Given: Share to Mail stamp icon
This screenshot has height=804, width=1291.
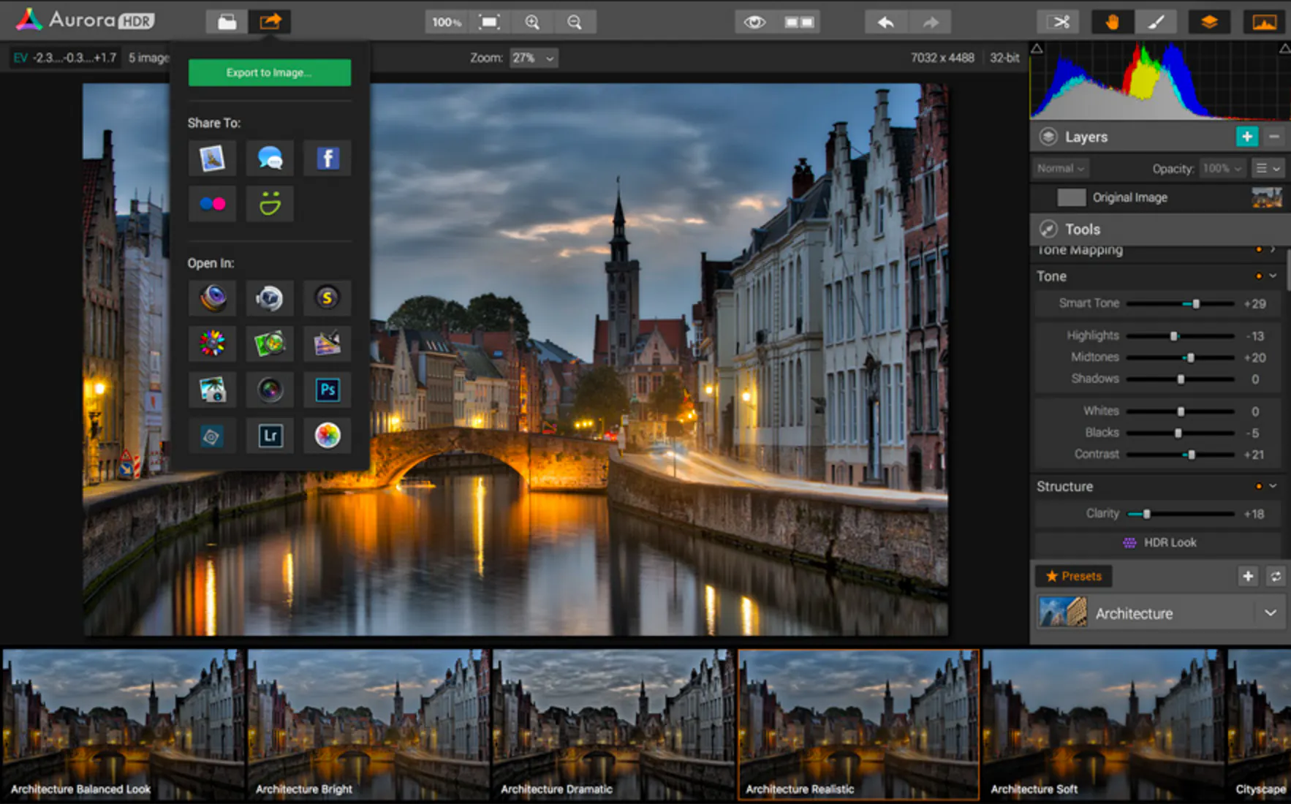Looking at the screenshot, I should [212, 158].
